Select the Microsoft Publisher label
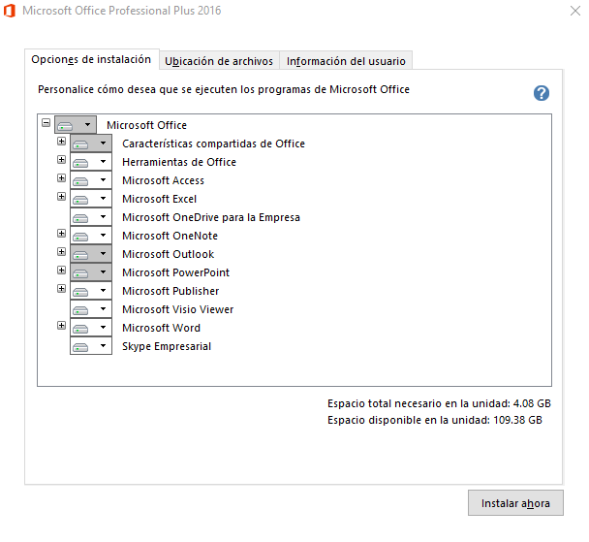Screen dimensions: 589x542 (170, 291)
